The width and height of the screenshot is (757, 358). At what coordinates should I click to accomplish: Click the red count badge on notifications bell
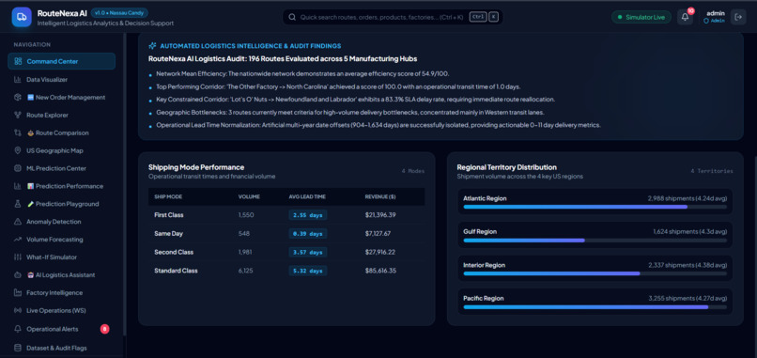coord(691,10)
